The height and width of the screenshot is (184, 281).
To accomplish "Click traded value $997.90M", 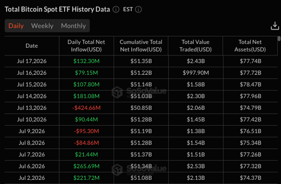I will point(196,73).
